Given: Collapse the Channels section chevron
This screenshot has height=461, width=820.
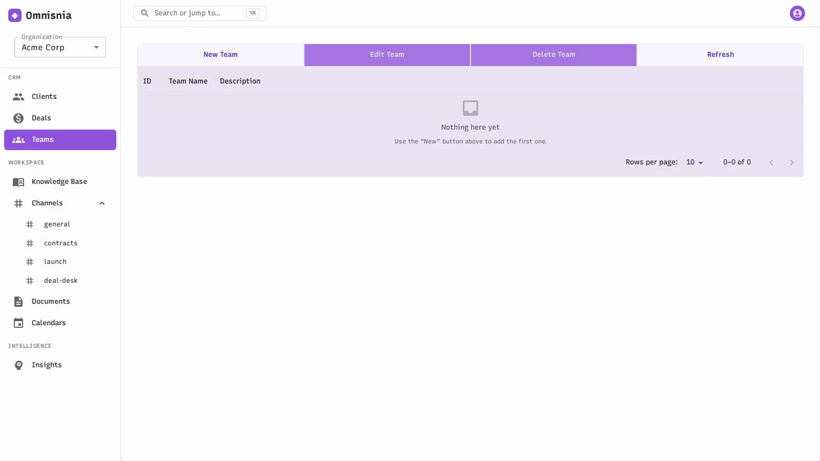Looking at the screenshot, I should coord(102,203).
